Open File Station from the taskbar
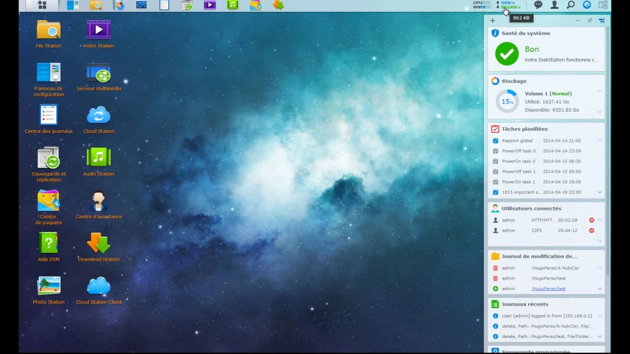The height and width of the screenshot is (354, 630). [95, 5]
